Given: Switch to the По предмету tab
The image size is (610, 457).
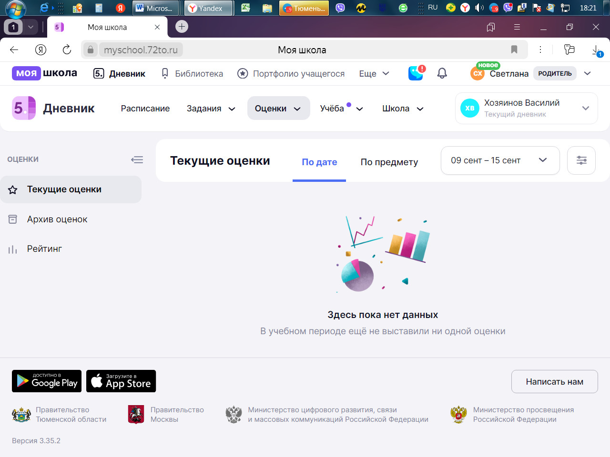Looking at the screenshot, I should point(389,162).
